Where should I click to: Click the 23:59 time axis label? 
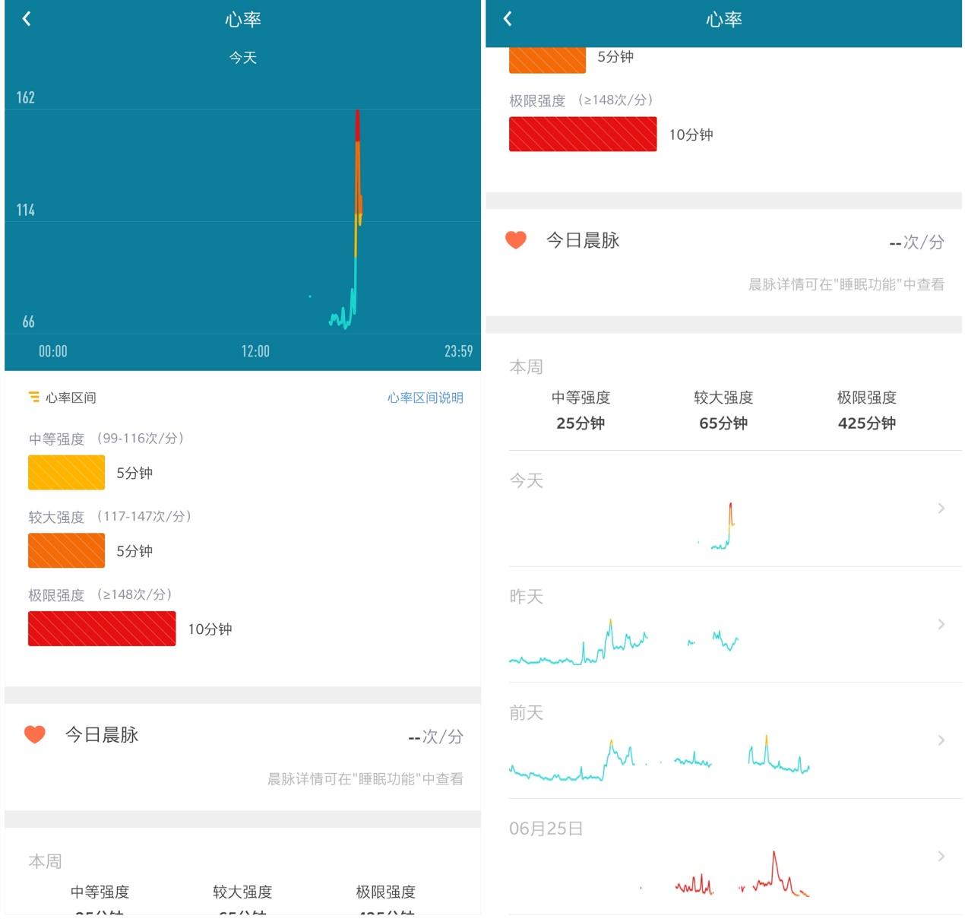coord(459,351)
